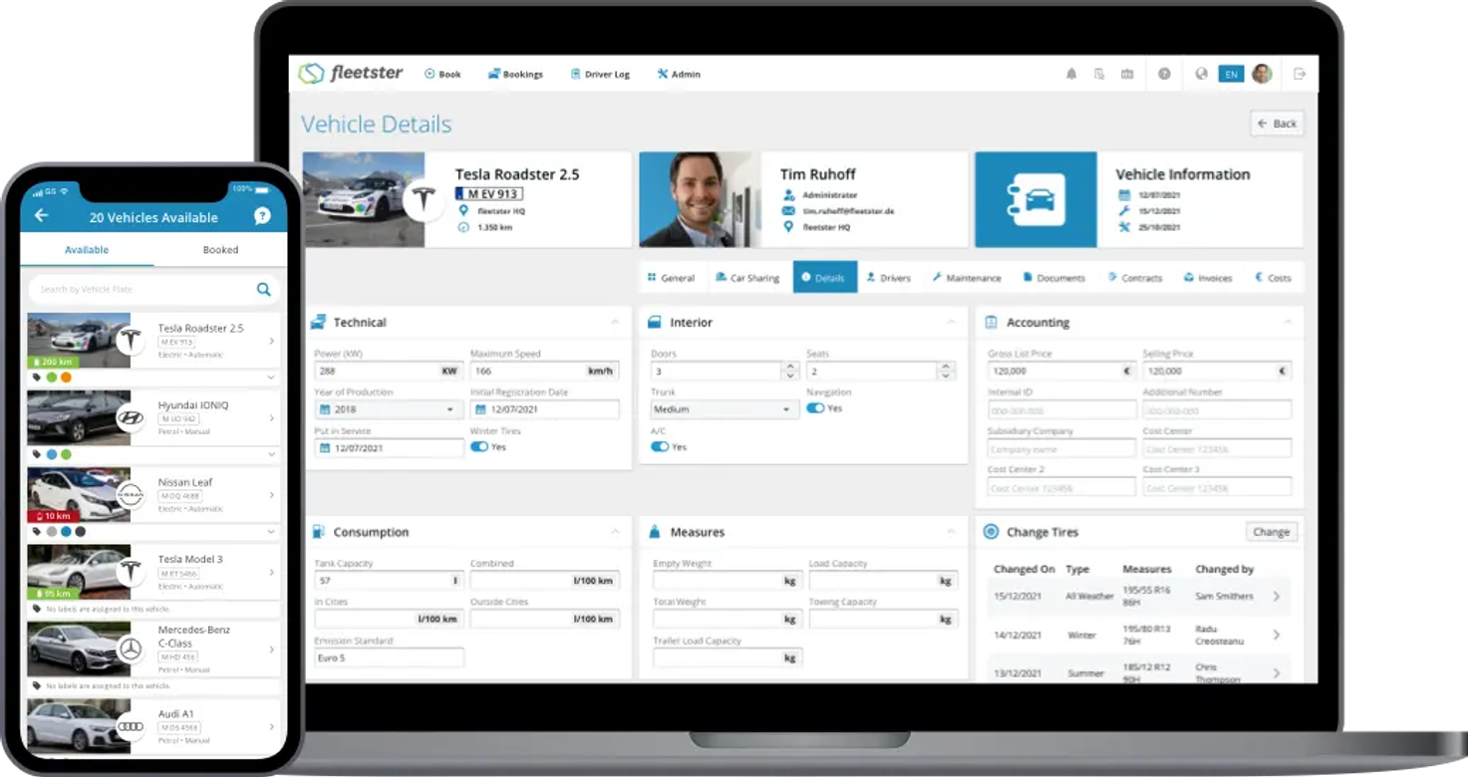Click the email icon beside tim.ruhoff@fleetster.de
The width and height of the screenshot is (1468, 777).
tap(788, 211)
